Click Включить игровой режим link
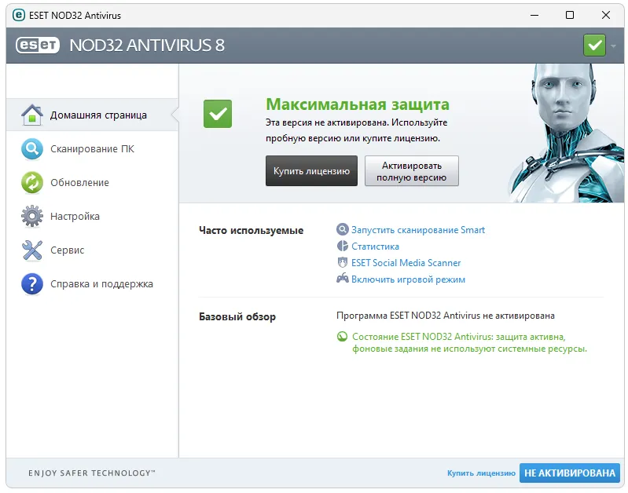Screen dimensions: 628x493 [408, 279]
